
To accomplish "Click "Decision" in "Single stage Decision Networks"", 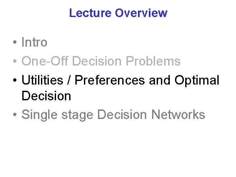I will click(122, 115).
